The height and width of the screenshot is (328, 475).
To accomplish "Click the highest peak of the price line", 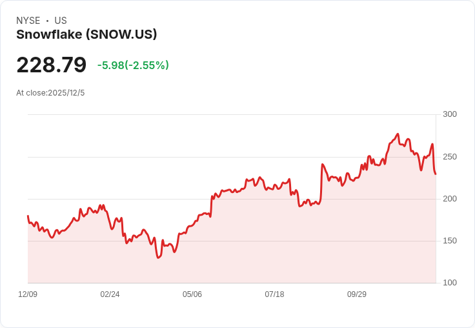I will tap(398, 134).
